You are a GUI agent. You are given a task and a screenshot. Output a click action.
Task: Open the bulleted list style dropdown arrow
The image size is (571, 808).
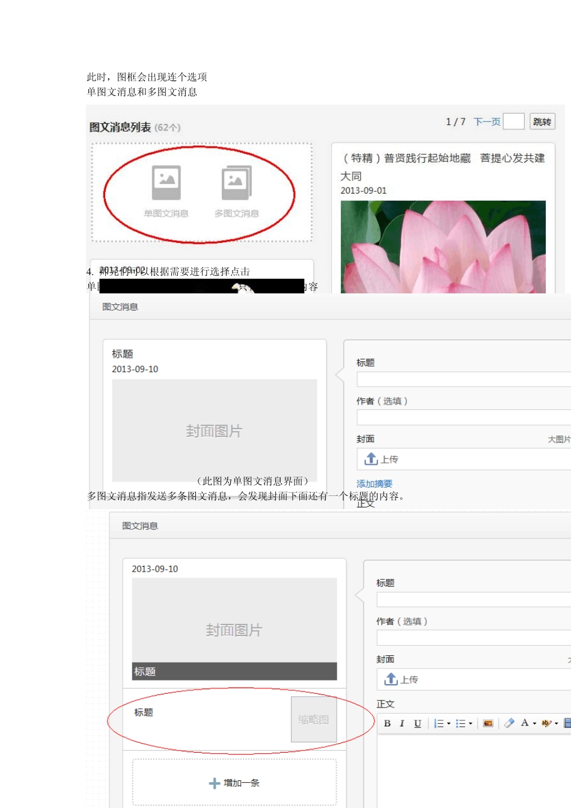[470, 724]
